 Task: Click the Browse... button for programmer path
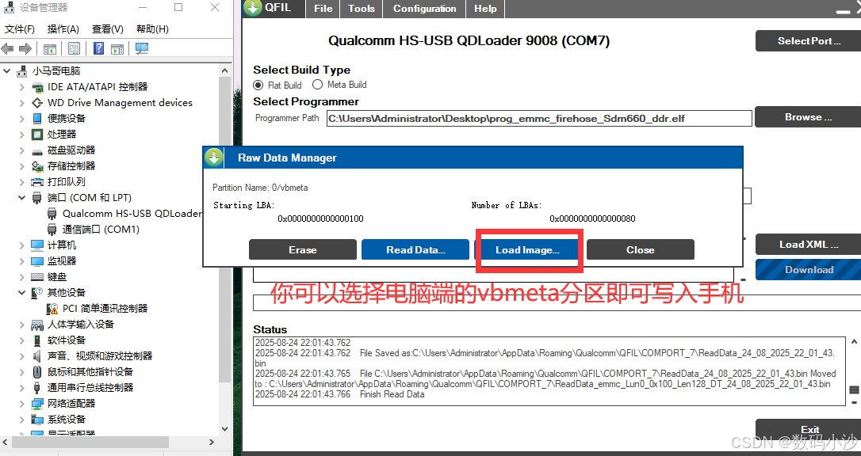(808, 116)
